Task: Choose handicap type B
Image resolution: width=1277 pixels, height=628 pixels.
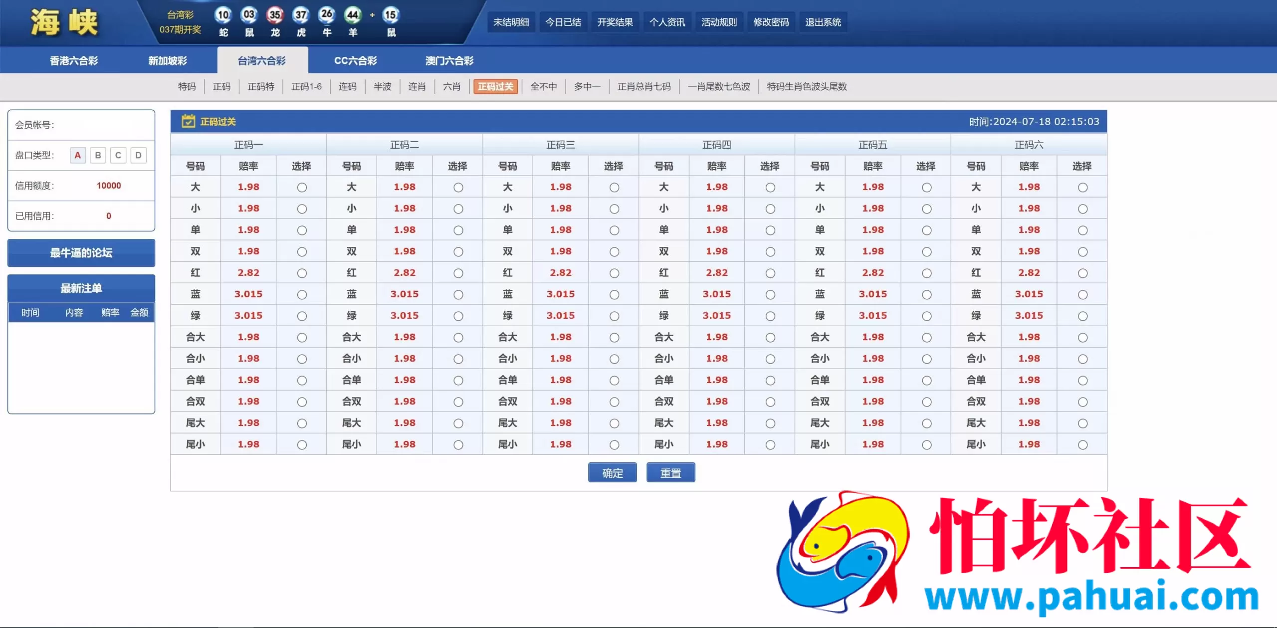Action: (x=98, y=155)
